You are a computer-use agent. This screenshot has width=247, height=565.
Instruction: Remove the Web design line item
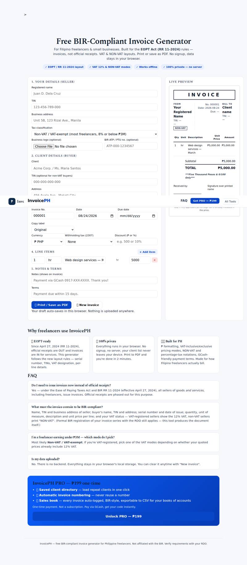coord(155,260)
